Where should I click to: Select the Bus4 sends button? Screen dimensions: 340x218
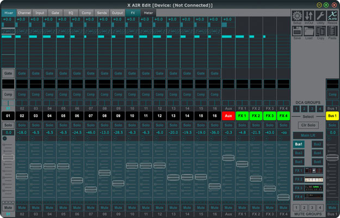point(318,153)
